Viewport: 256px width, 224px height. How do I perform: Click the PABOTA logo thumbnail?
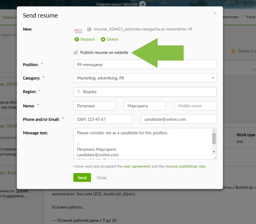(x=78, y=29)
